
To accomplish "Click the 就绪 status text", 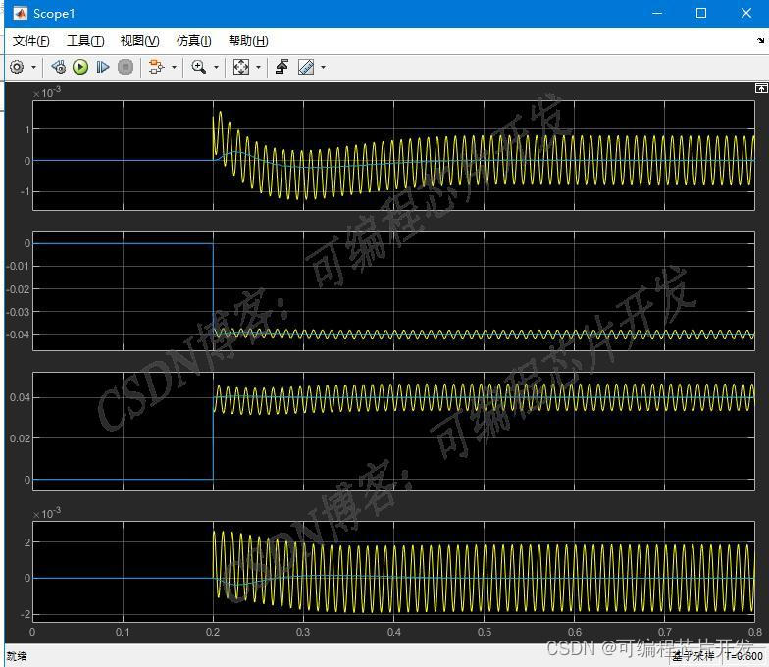I will coord(17,656).
